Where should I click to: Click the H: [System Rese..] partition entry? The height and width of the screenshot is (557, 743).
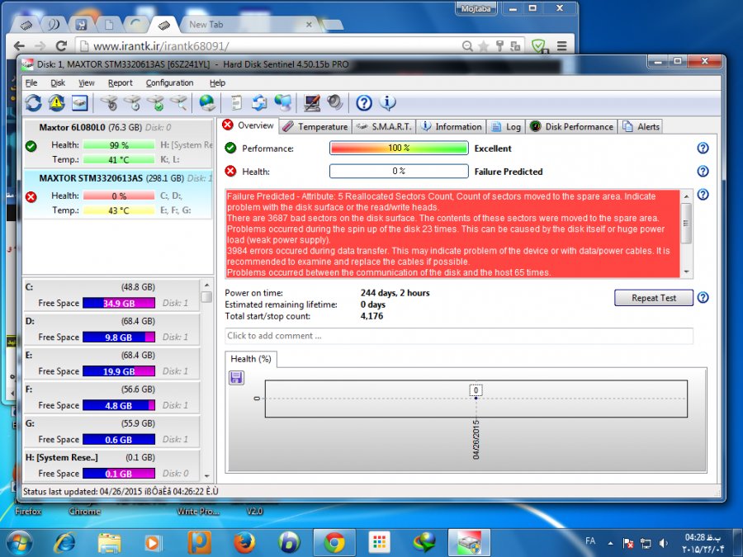coord(111,465)
